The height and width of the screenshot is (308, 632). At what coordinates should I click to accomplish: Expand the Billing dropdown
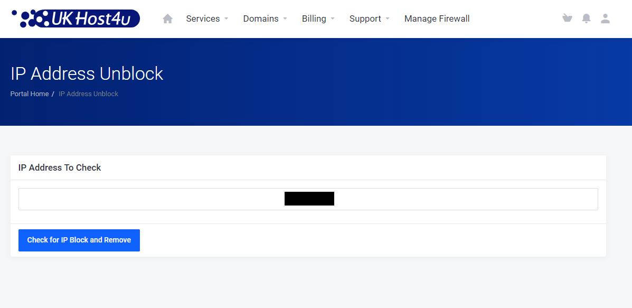[314, 18]
